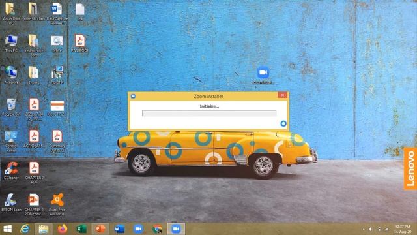The width and height of the screenshot is (417, 235).
Task: Select the Zoom installer file on desktop
Action: (263, 75)
